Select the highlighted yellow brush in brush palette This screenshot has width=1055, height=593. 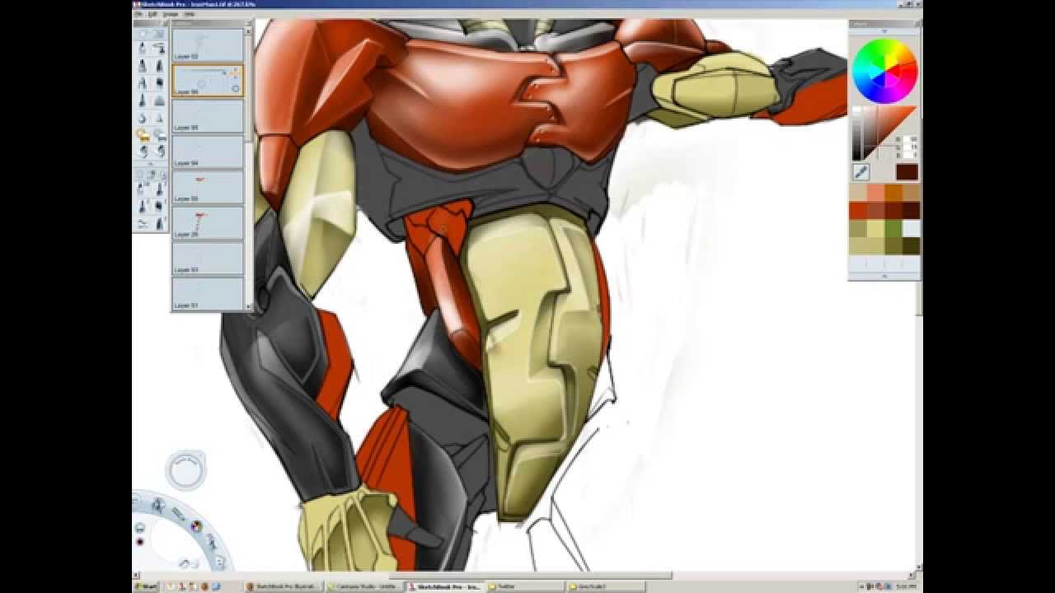143,135
